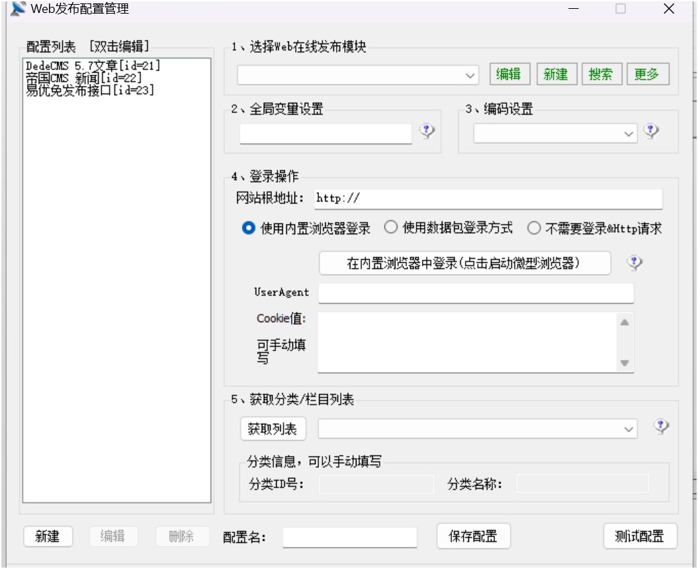Click the help icon next to 编码设置 dropdown

(x=652, y=132)
